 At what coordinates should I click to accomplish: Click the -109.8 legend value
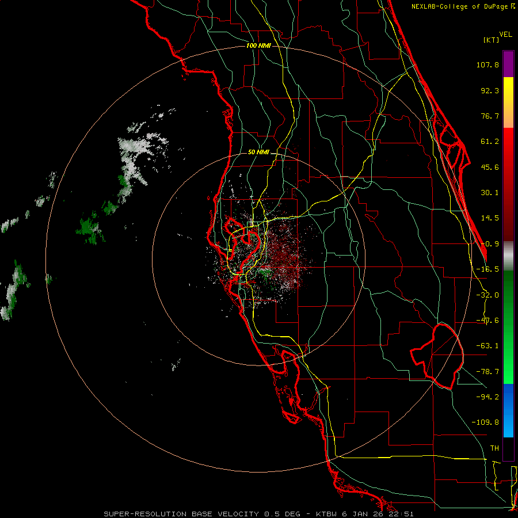tap(485, 422)
